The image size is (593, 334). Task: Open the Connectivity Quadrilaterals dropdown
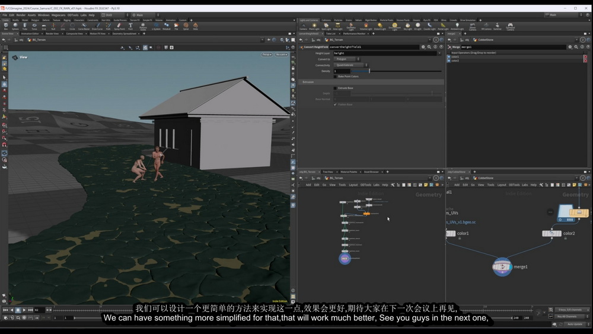350,65
